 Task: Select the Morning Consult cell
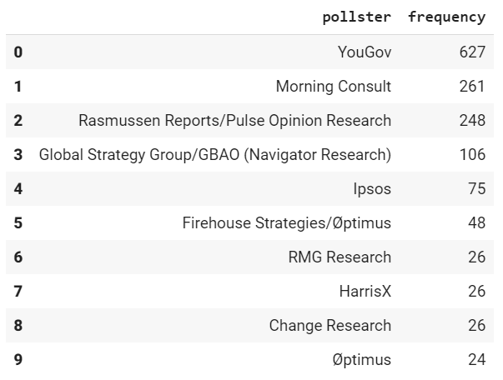334,86
